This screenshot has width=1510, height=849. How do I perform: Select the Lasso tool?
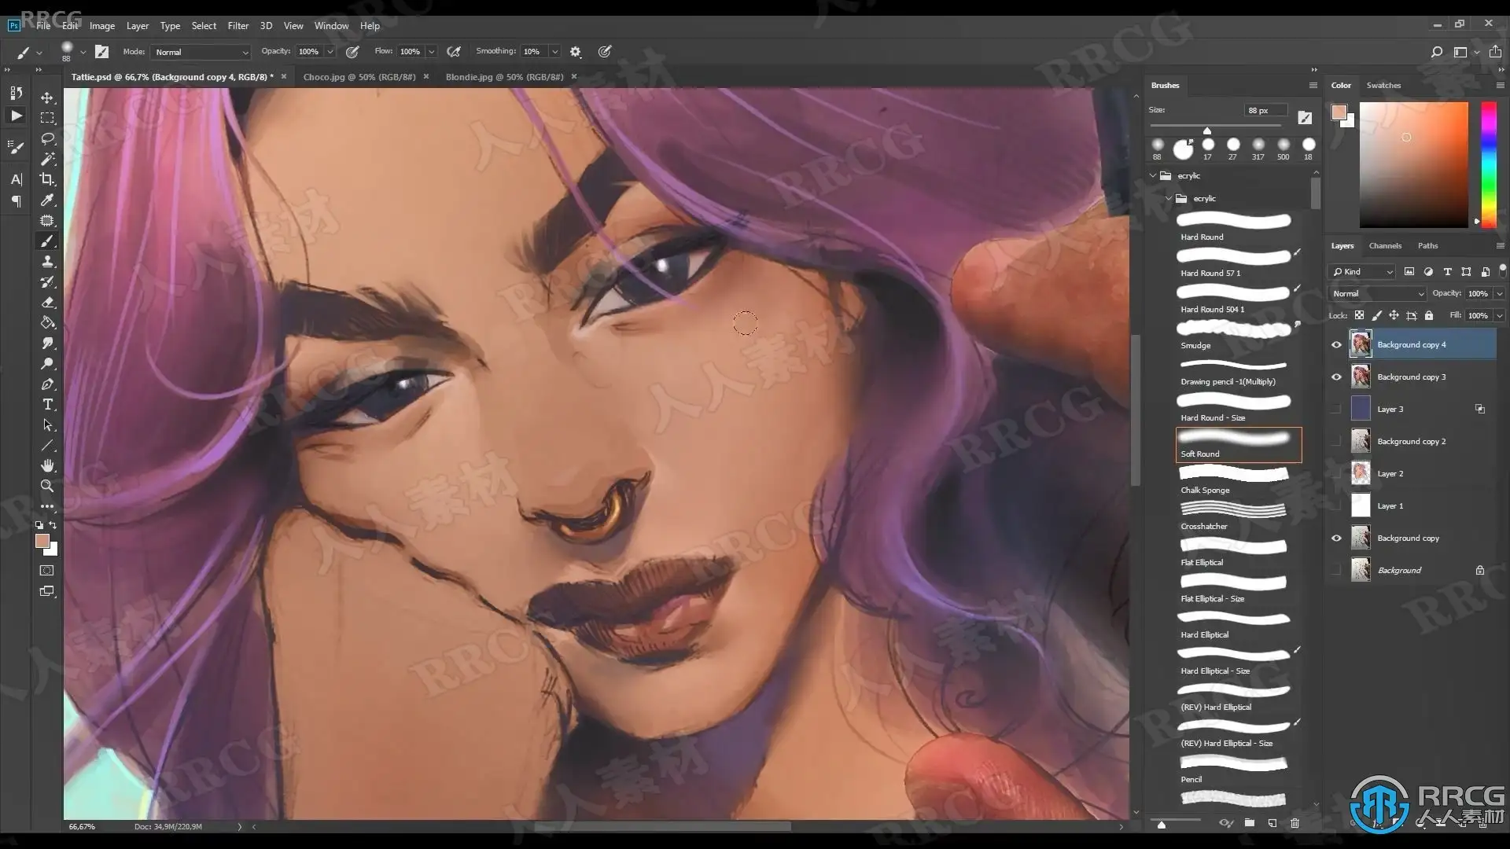pyautogui.click(x=47, y=138)
